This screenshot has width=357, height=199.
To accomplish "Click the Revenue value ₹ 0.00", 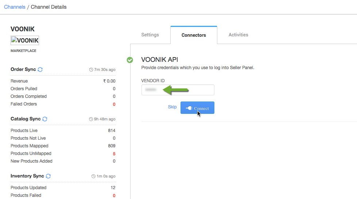I will point(109,81).
